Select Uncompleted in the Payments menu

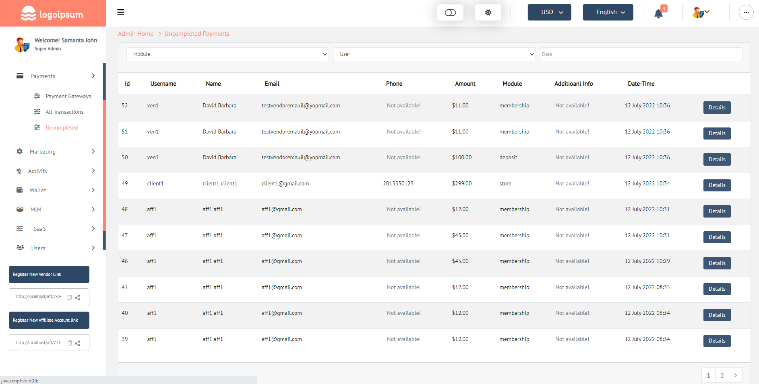(61, 127)
